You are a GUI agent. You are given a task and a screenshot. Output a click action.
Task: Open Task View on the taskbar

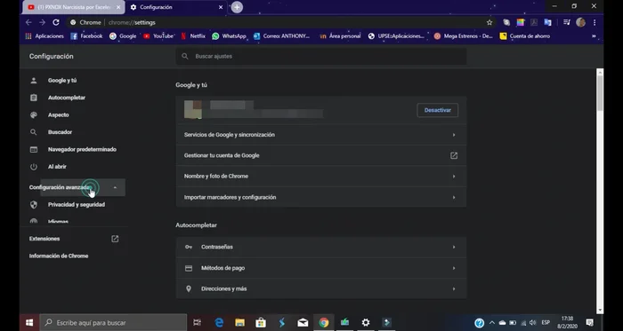coord(197,323)
